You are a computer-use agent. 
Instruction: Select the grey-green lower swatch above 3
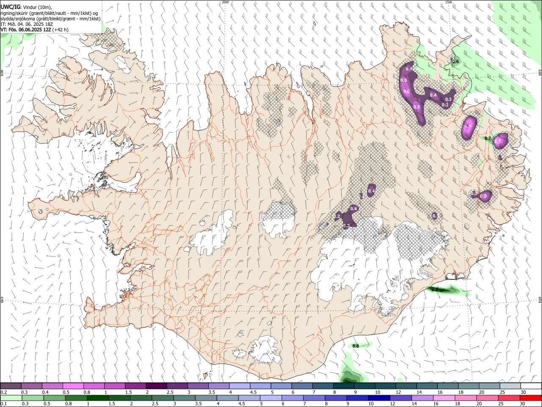(x=184, y=398)
